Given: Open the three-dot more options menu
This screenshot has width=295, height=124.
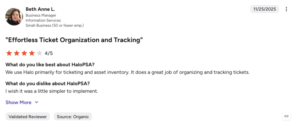Looking at the screenshot, I should [286, 9].
